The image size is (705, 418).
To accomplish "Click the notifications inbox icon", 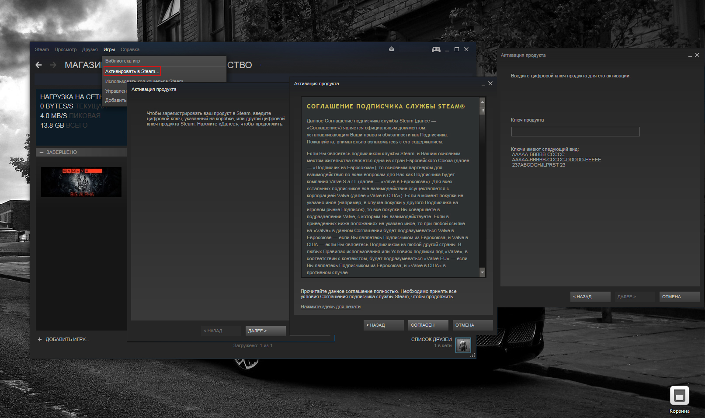I will coord(391,49).
